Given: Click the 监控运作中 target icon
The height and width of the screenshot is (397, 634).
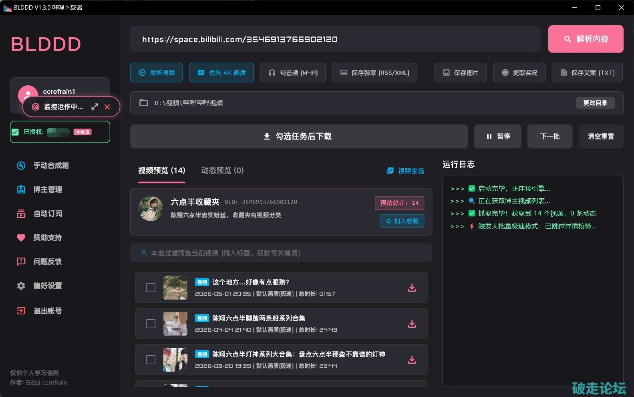Looking at the screenshot, I should 36,107.
